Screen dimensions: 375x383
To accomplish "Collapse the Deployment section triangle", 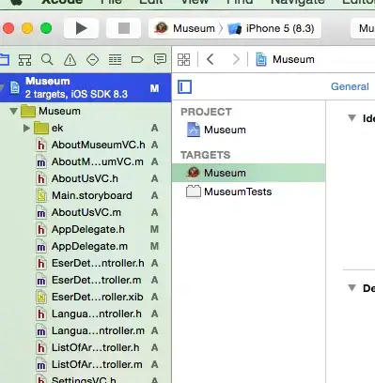I will coord(352,287).
